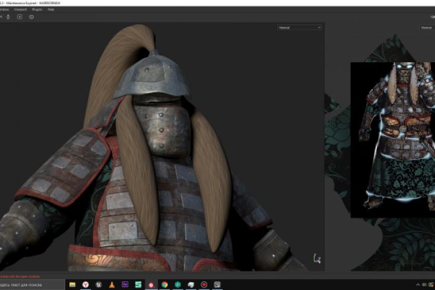Open the Window menu
This screenshot has width=435, height=290.
pyautogui.click(x=4, y=10)
